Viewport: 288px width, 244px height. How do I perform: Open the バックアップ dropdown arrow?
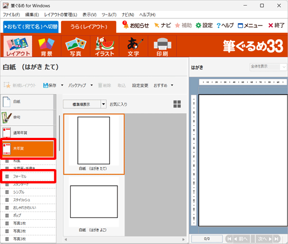pyautogui.click(x=92, y=85)
